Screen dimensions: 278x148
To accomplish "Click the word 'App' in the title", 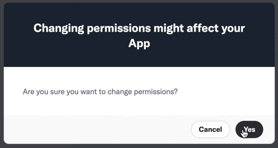I will pyautogui.click(x=139, y=44).
